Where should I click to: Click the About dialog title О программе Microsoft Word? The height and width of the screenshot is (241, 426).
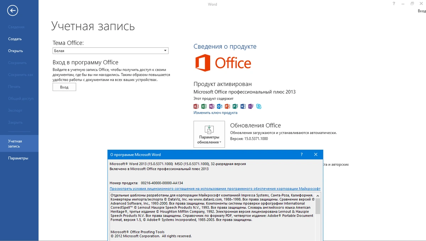136,155
